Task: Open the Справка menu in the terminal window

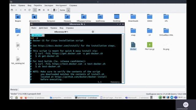Action: [x=70, y=28]
